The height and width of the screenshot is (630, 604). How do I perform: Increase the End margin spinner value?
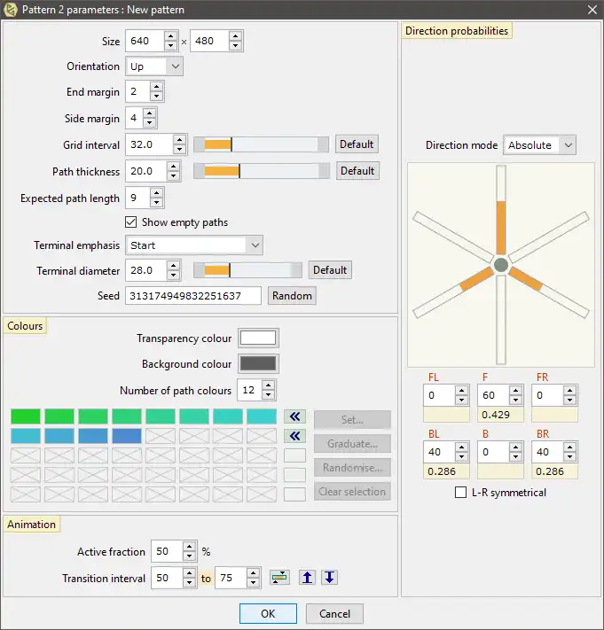[x=157, y=87]
